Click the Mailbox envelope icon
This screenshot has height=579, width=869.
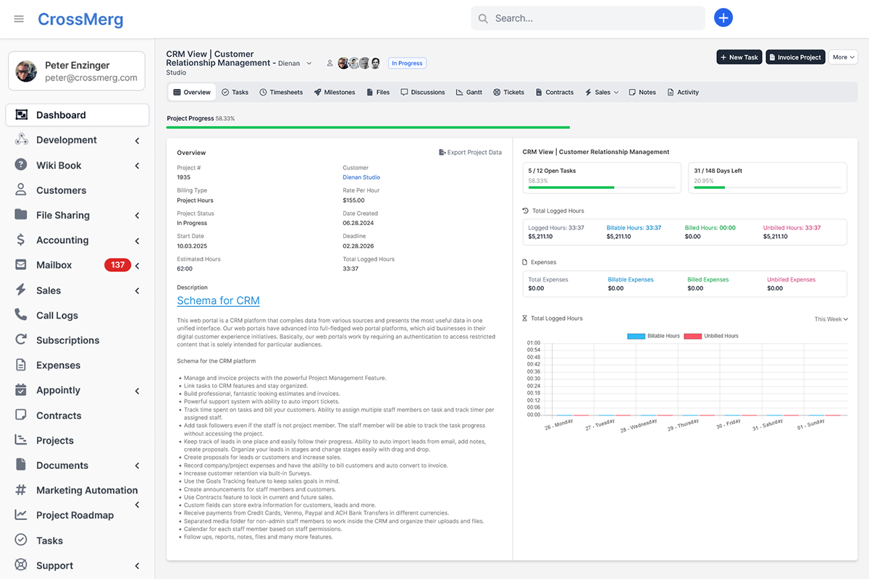pyautogui.click(x=21, y=265)
